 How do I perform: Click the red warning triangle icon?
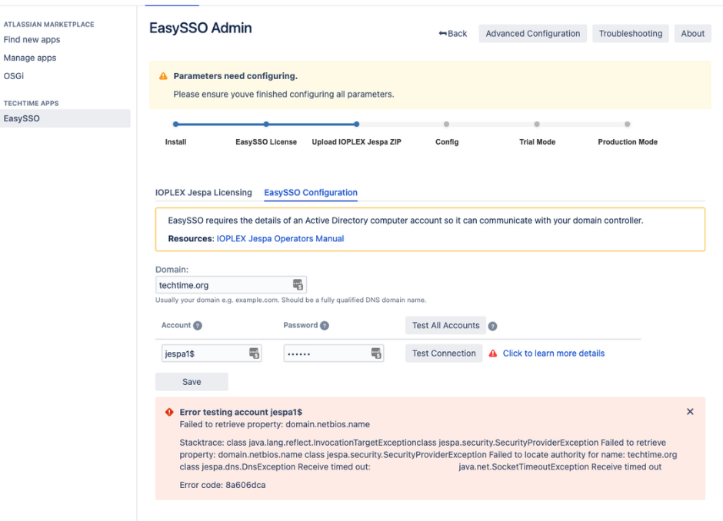[x=493, y=353]
